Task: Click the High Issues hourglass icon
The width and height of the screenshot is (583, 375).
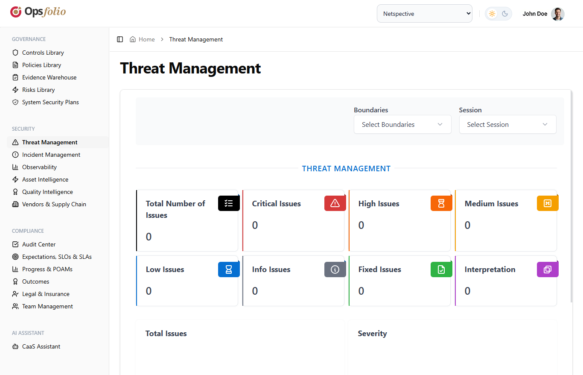Action: (x=441, y=203)
